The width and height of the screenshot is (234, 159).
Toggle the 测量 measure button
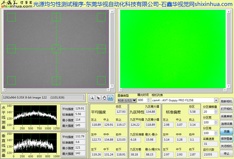coord(226,131)
